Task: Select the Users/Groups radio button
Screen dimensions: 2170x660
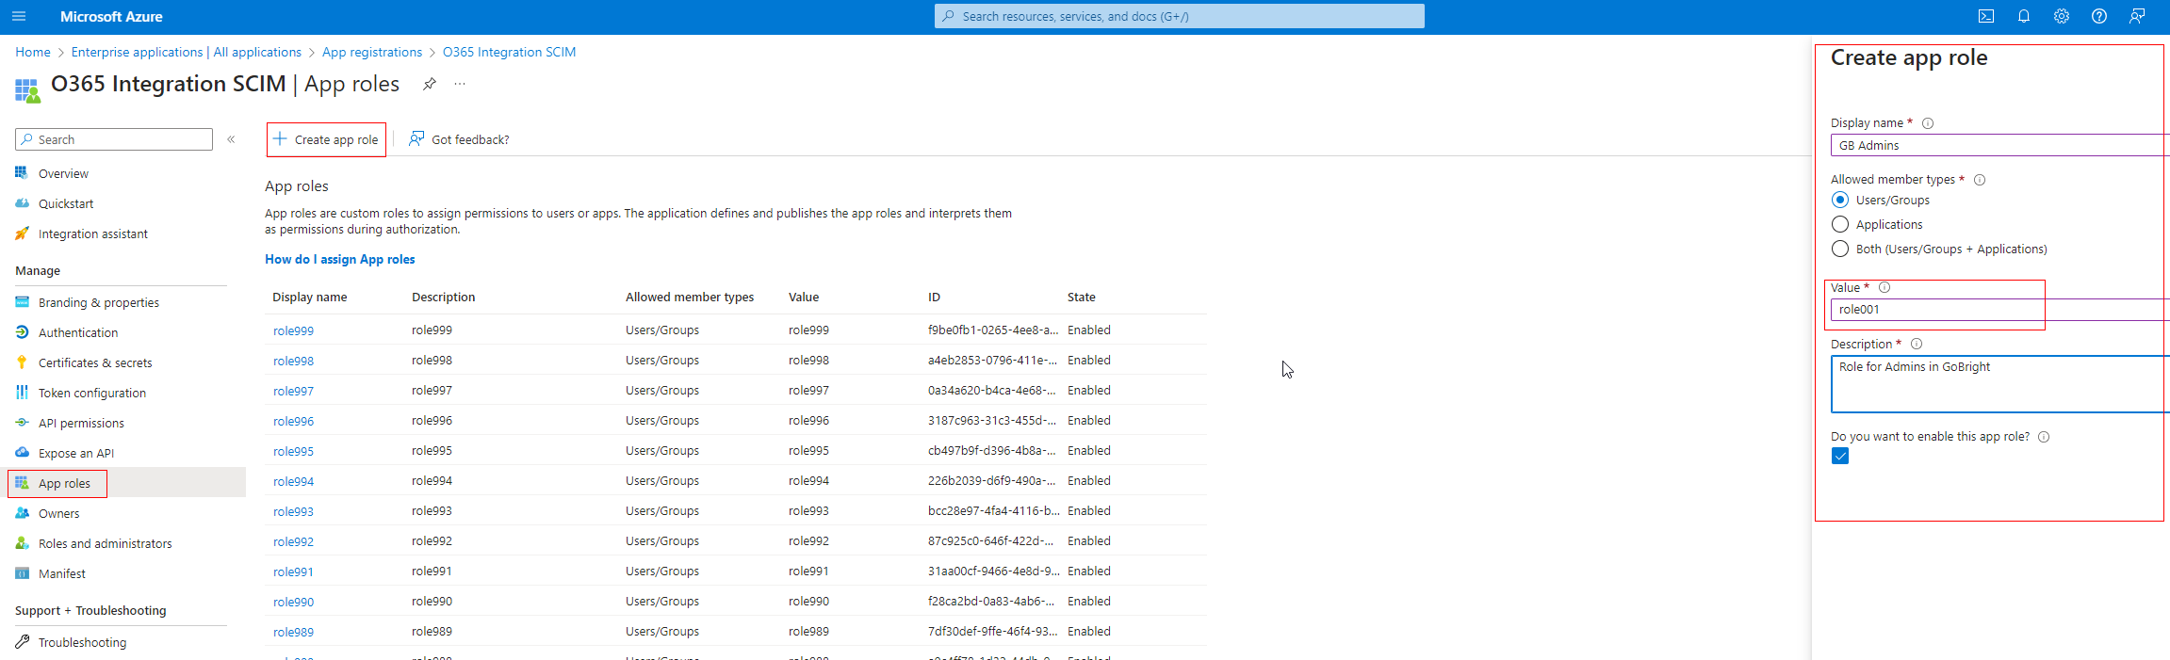Action: point(1840,200)
